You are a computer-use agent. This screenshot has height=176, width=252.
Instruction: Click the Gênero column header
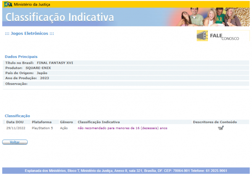[x=66, y=122]
